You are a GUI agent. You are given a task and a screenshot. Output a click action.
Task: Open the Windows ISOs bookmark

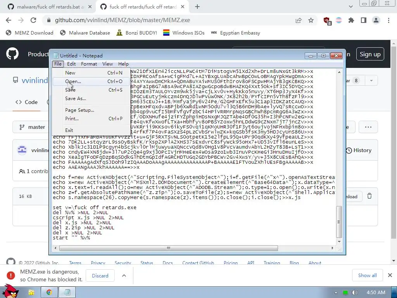[184, 33]
